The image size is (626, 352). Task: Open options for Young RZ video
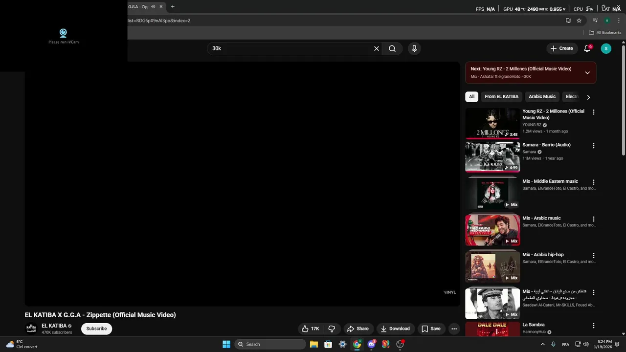click(x=594, y=112)
